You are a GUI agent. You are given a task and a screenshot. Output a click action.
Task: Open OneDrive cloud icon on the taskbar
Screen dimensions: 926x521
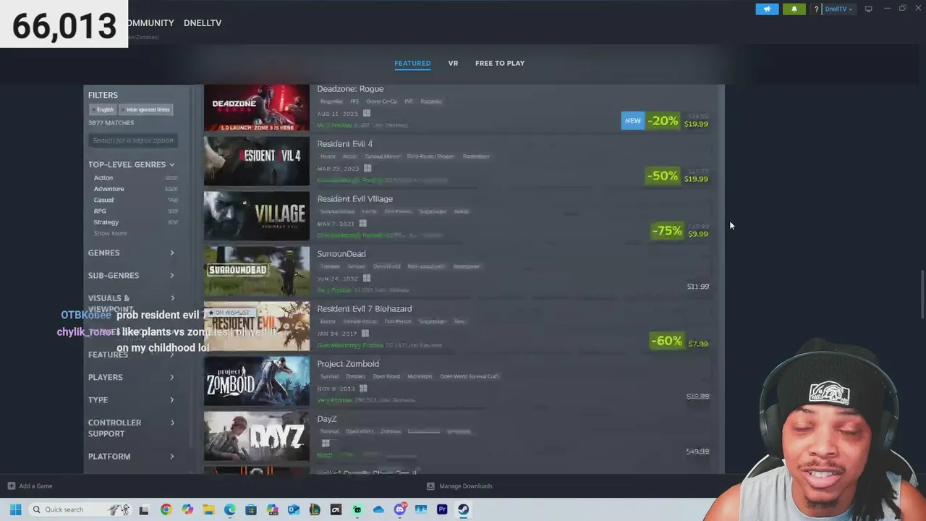tap(378, 509)
